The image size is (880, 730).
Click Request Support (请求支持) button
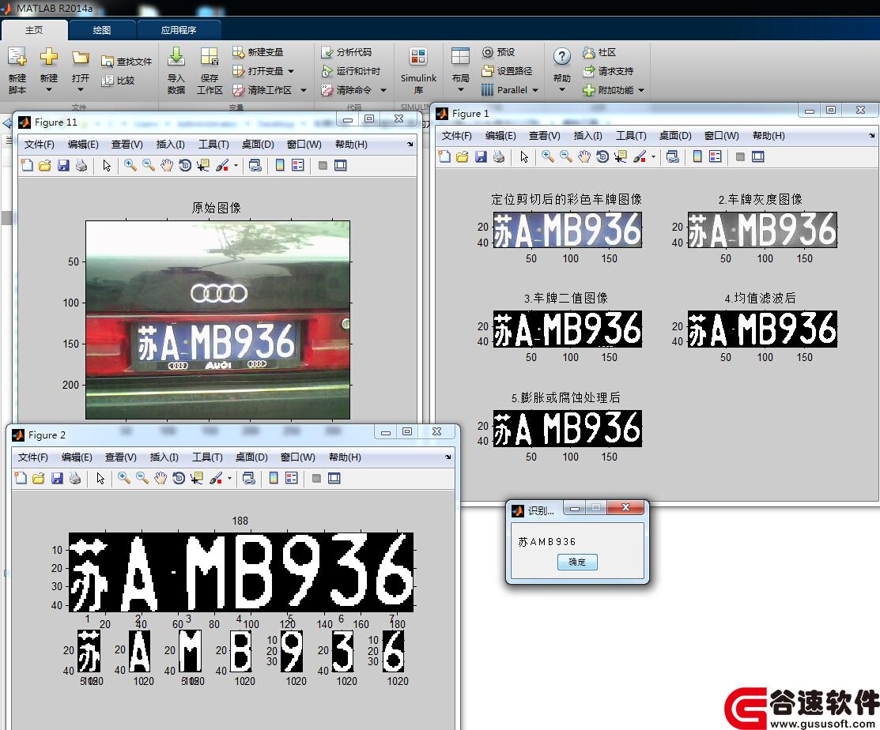tap(608, 71)
